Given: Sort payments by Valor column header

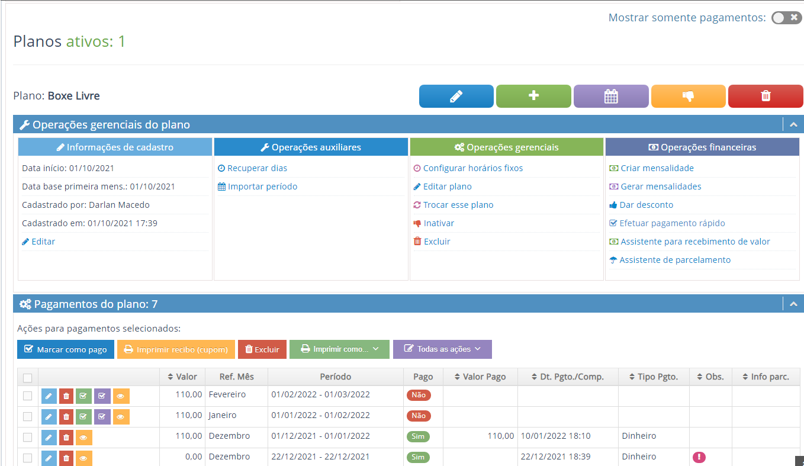Looking at the screenshot, I should (182, 377).
